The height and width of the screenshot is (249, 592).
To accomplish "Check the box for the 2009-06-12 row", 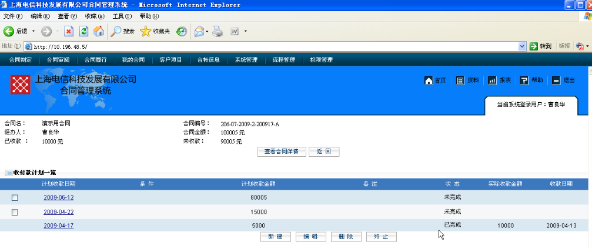I will coord(15,198).
